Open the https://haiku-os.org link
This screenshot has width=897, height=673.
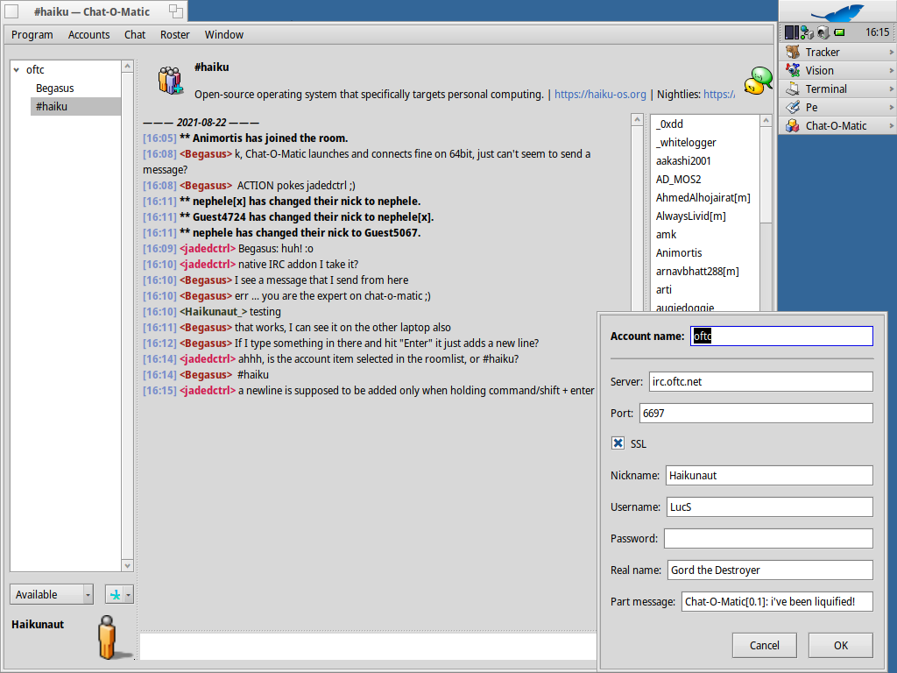(600, 95)
